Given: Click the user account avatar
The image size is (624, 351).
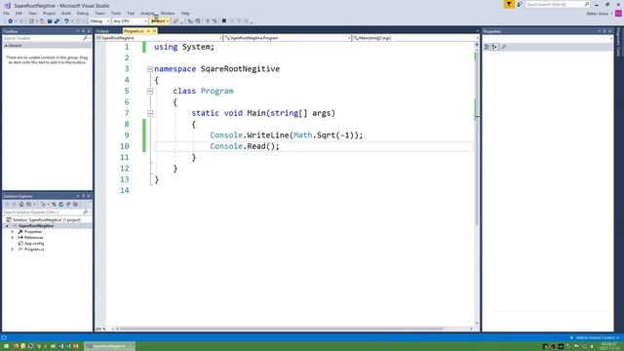Looking at the screenshot, I should 618,14.
